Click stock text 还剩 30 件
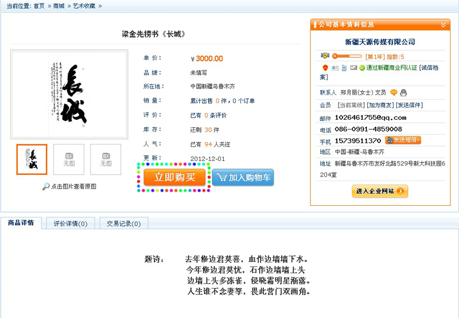 point(205,129)
